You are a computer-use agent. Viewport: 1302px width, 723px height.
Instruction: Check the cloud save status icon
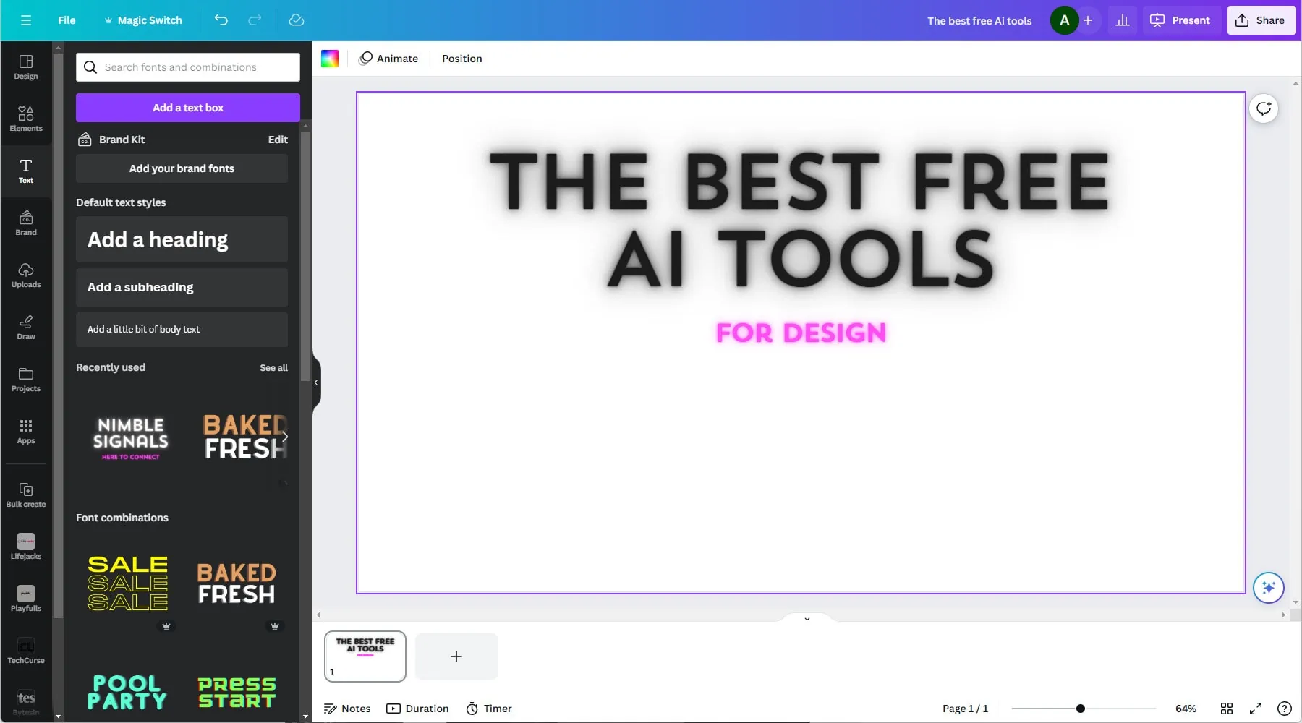click(x=297, y=20)
